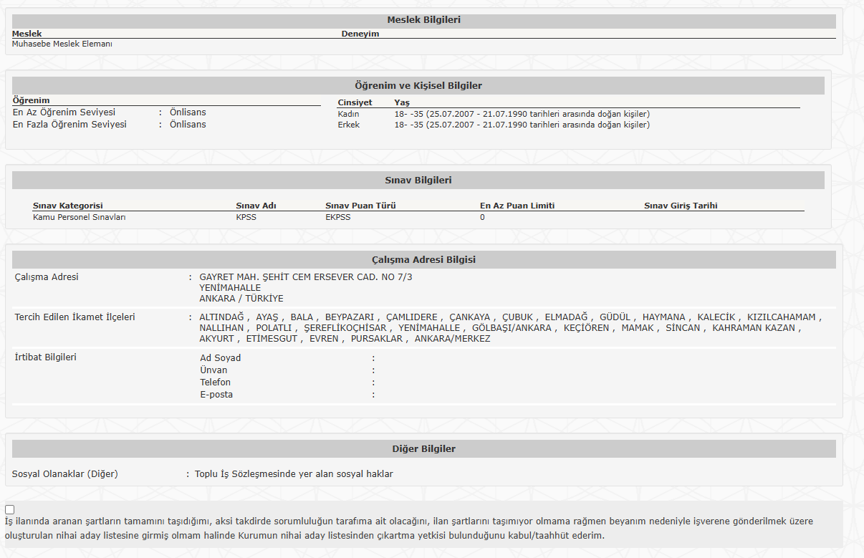The width and height of the screenshot is (864, 558).
Task: Select the Muhasebe Meslek Elemanı text
Action: pyautogui.click(x=62, y=44)
